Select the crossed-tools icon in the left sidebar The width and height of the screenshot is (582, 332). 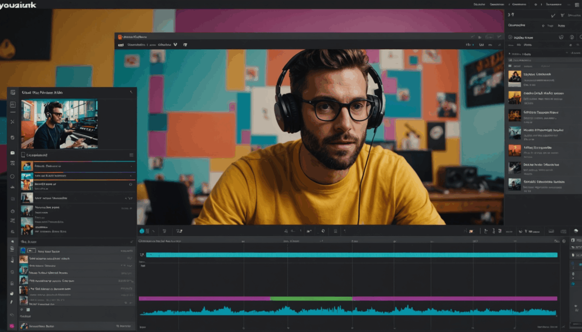tap(12, 121)
